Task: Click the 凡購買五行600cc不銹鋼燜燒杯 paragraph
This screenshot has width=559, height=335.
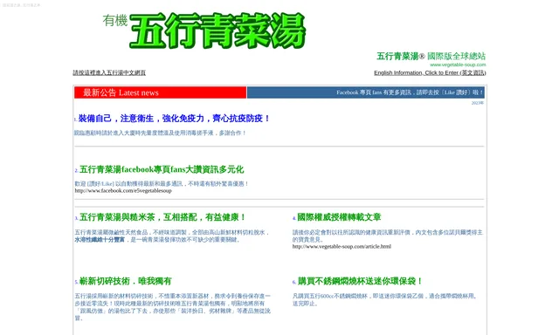Action: pos(384,300)
